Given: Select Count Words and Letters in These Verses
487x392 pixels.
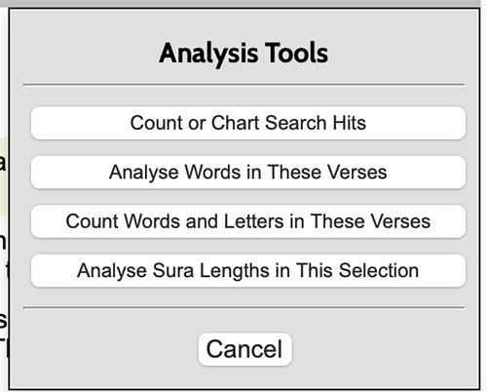Looking at the screenshot, I should 248,221.
